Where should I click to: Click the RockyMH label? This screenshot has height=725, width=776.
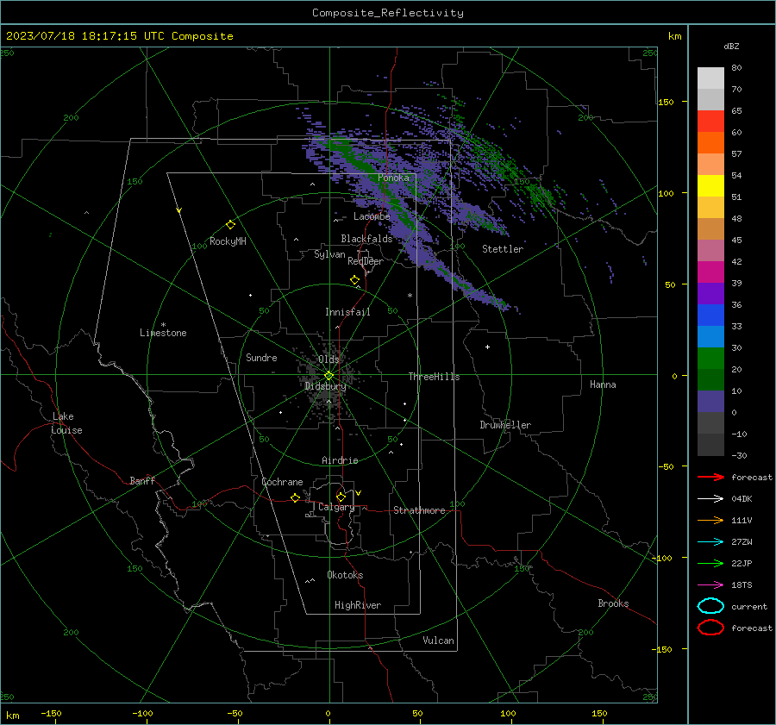pos(228,241)
